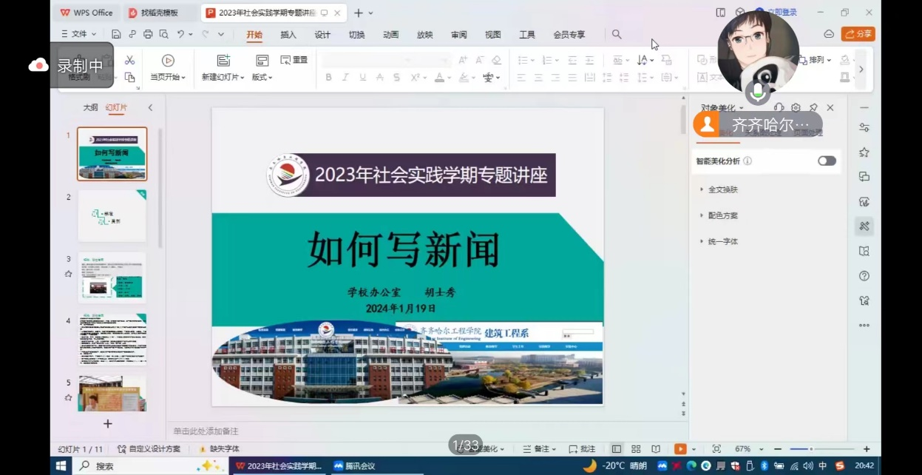Open the settings gear in 对象美化 panel

coord(796,108)
